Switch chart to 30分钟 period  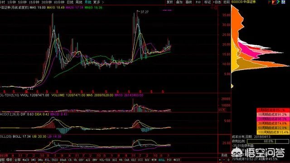pos(47,2)
